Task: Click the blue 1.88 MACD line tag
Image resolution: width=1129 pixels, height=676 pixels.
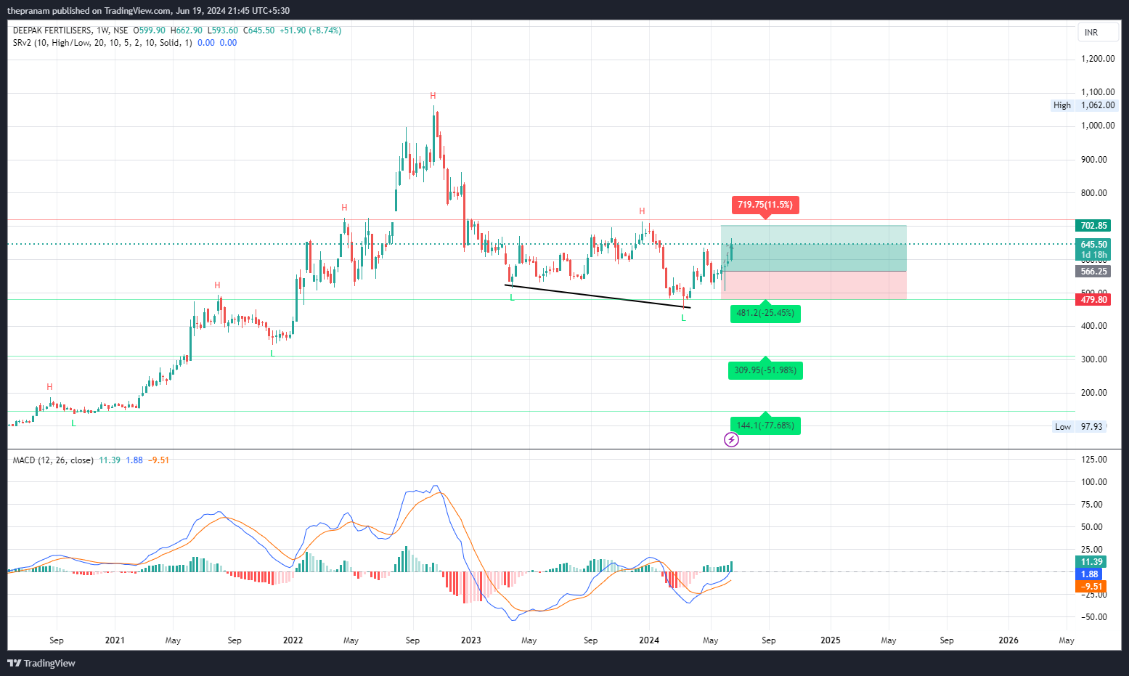Action: [1089, 574]
